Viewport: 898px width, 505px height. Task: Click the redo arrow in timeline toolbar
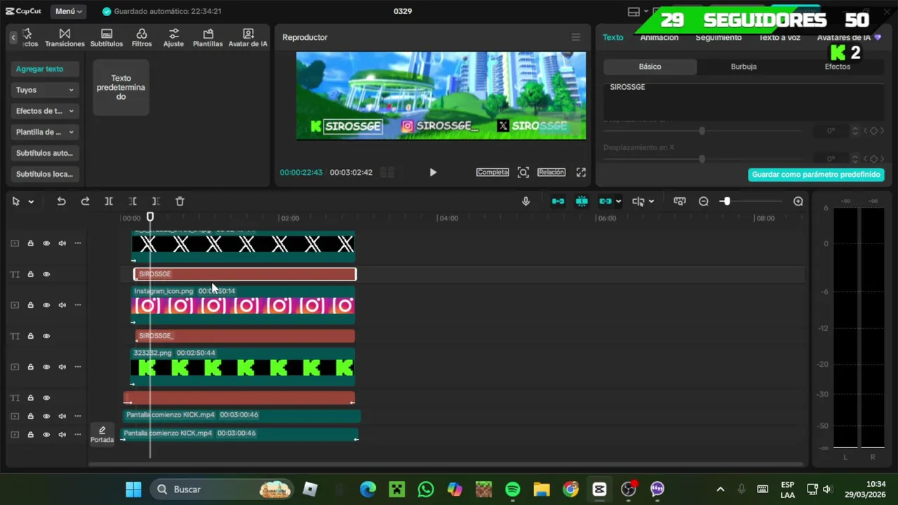click(85, 201)
